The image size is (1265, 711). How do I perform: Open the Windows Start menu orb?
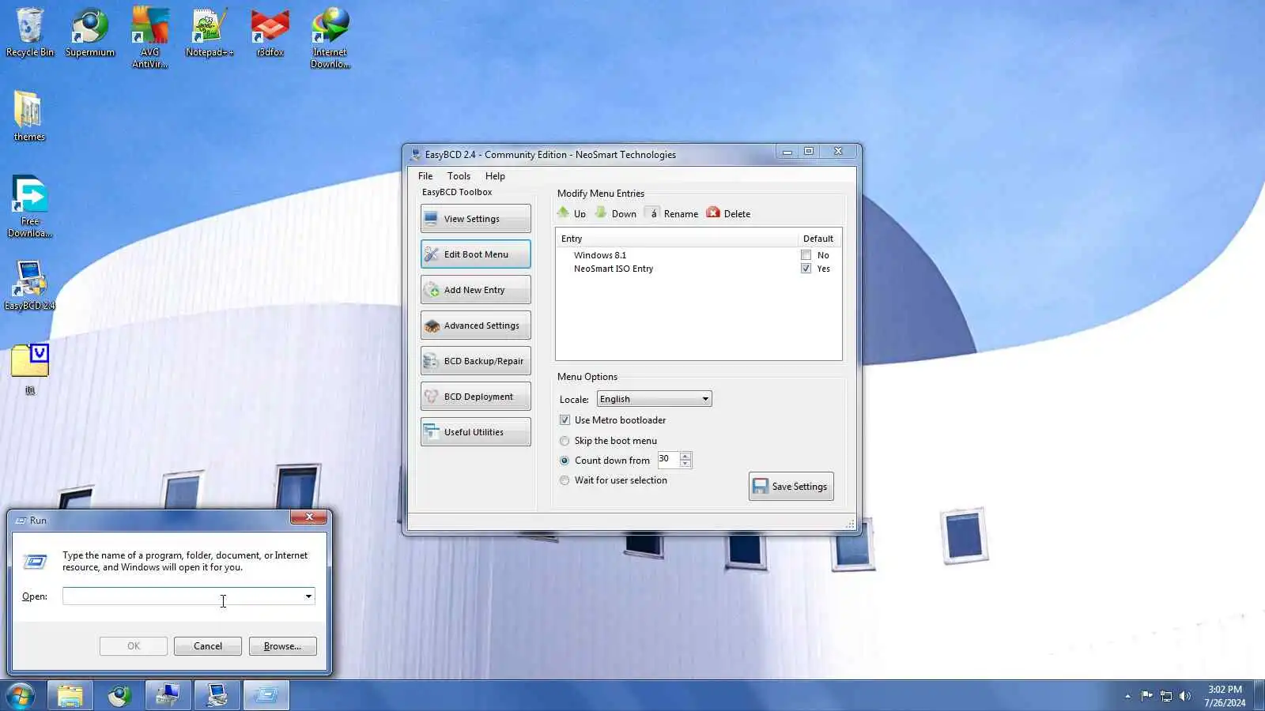[x=21, y=696]
